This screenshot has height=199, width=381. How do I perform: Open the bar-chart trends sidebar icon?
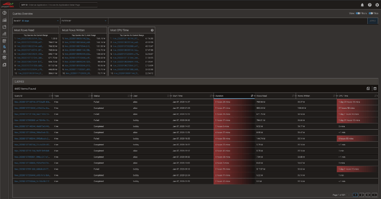click(x=4, y=20)
